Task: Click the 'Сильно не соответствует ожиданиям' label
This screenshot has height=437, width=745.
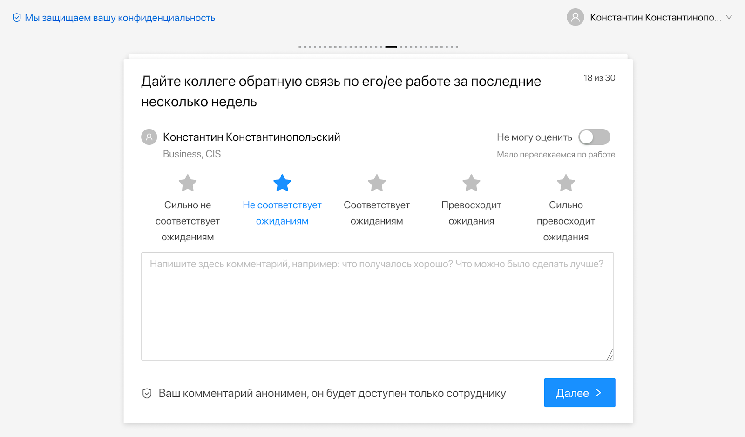Action: pos(188,221)
